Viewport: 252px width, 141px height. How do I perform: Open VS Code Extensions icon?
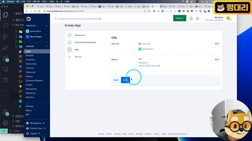pos(6,58)
